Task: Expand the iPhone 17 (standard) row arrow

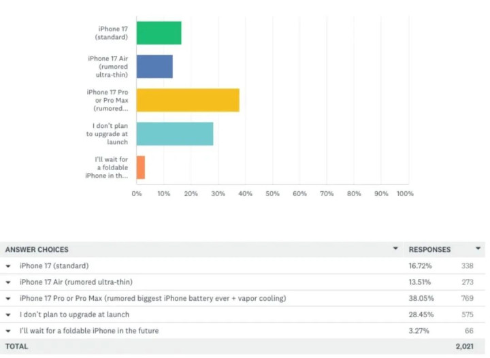Action: 8,266
